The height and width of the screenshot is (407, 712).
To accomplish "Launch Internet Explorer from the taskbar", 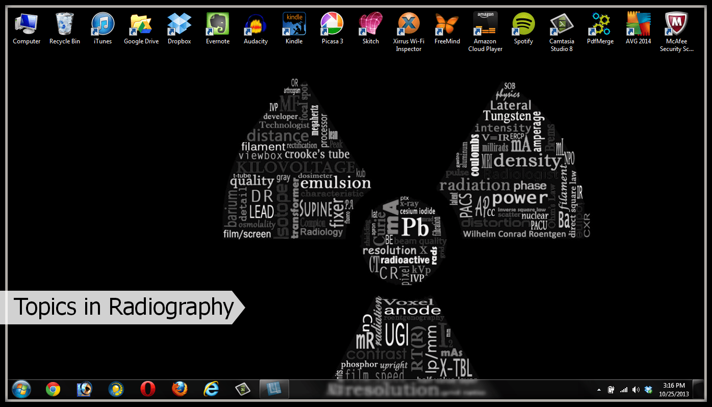I will [x=211, y=389].
